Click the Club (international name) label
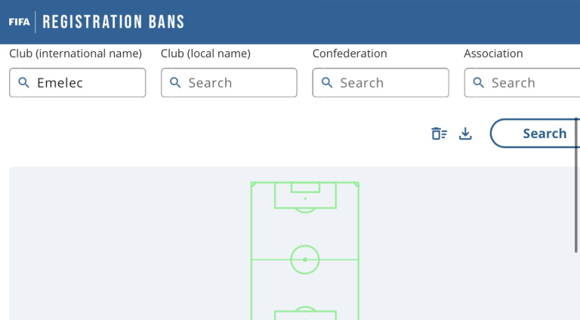This screenshot has height=320, width=580. 76,54
